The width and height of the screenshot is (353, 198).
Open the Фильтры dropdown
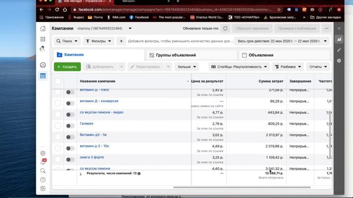tap(98, 41)
